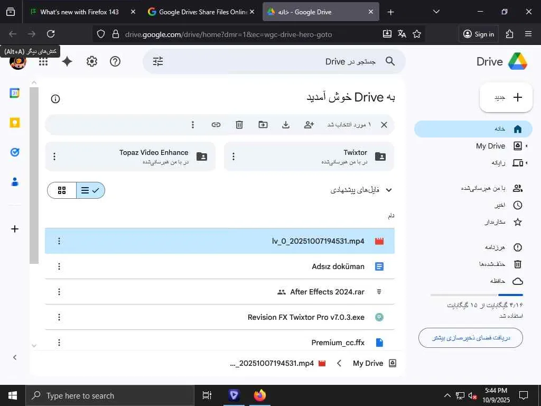Show details info icon
Image resolution: width=541 pixels, height=406 pixels.
click(x=55, y=99)
